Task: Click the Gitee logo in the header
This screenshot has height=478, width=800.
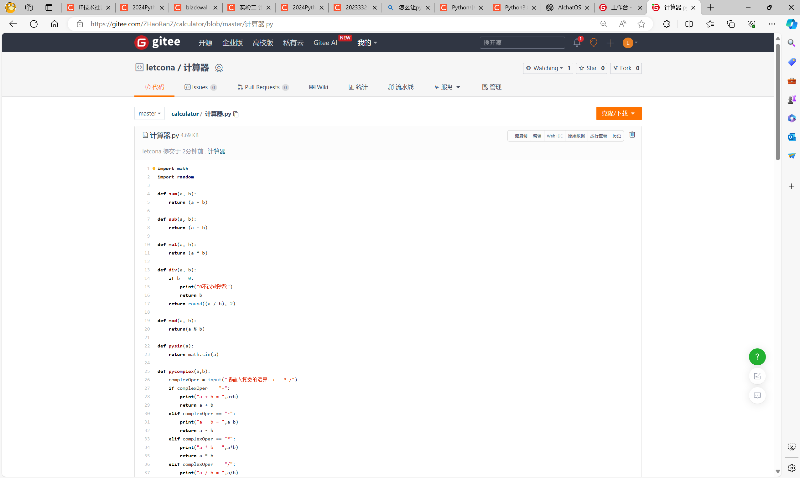Action: pyautogui.click(x=157, y=42)
